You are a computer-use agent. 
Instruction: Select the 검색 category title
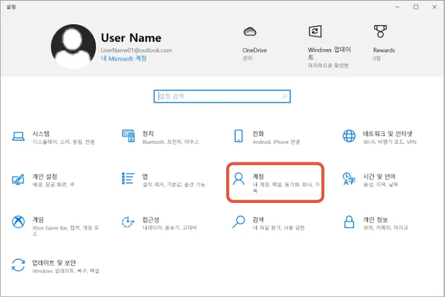click(x=258, y=220)
